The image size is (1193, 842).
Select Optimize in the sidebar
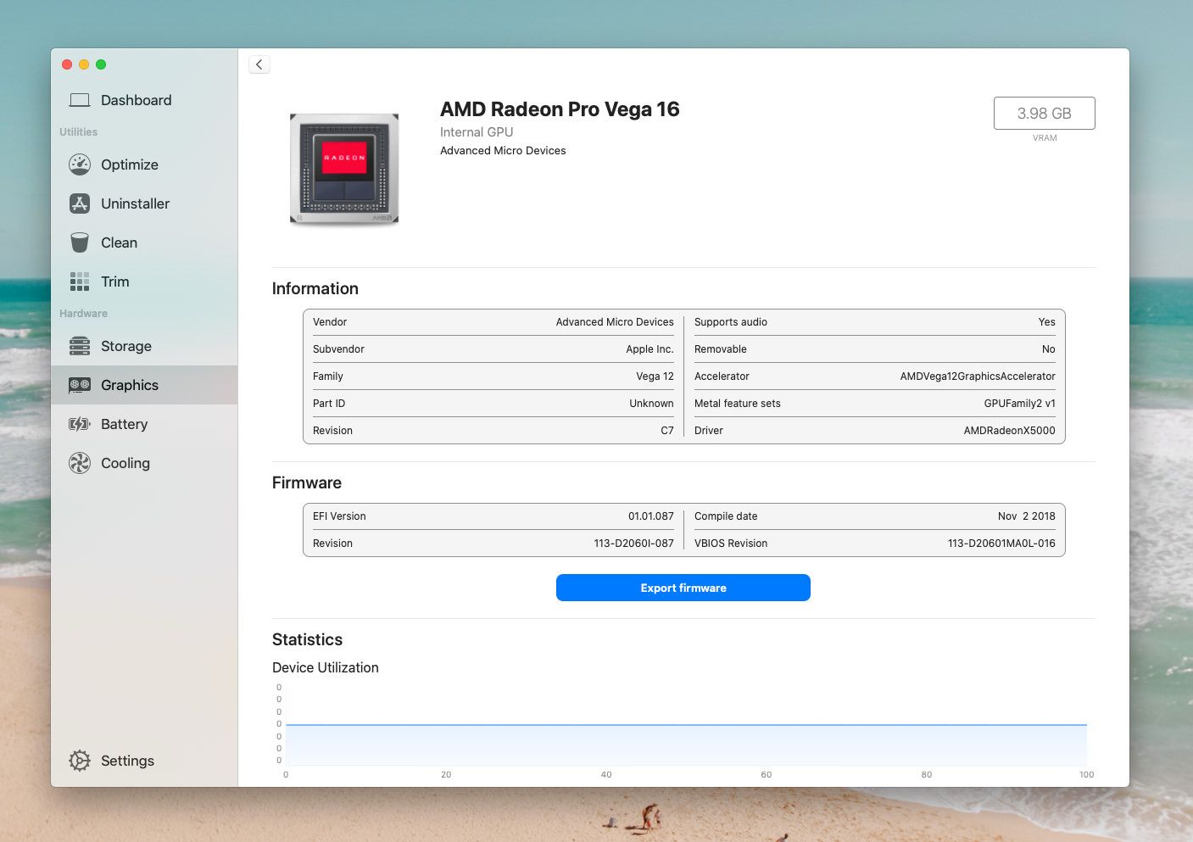coord(129,164)
